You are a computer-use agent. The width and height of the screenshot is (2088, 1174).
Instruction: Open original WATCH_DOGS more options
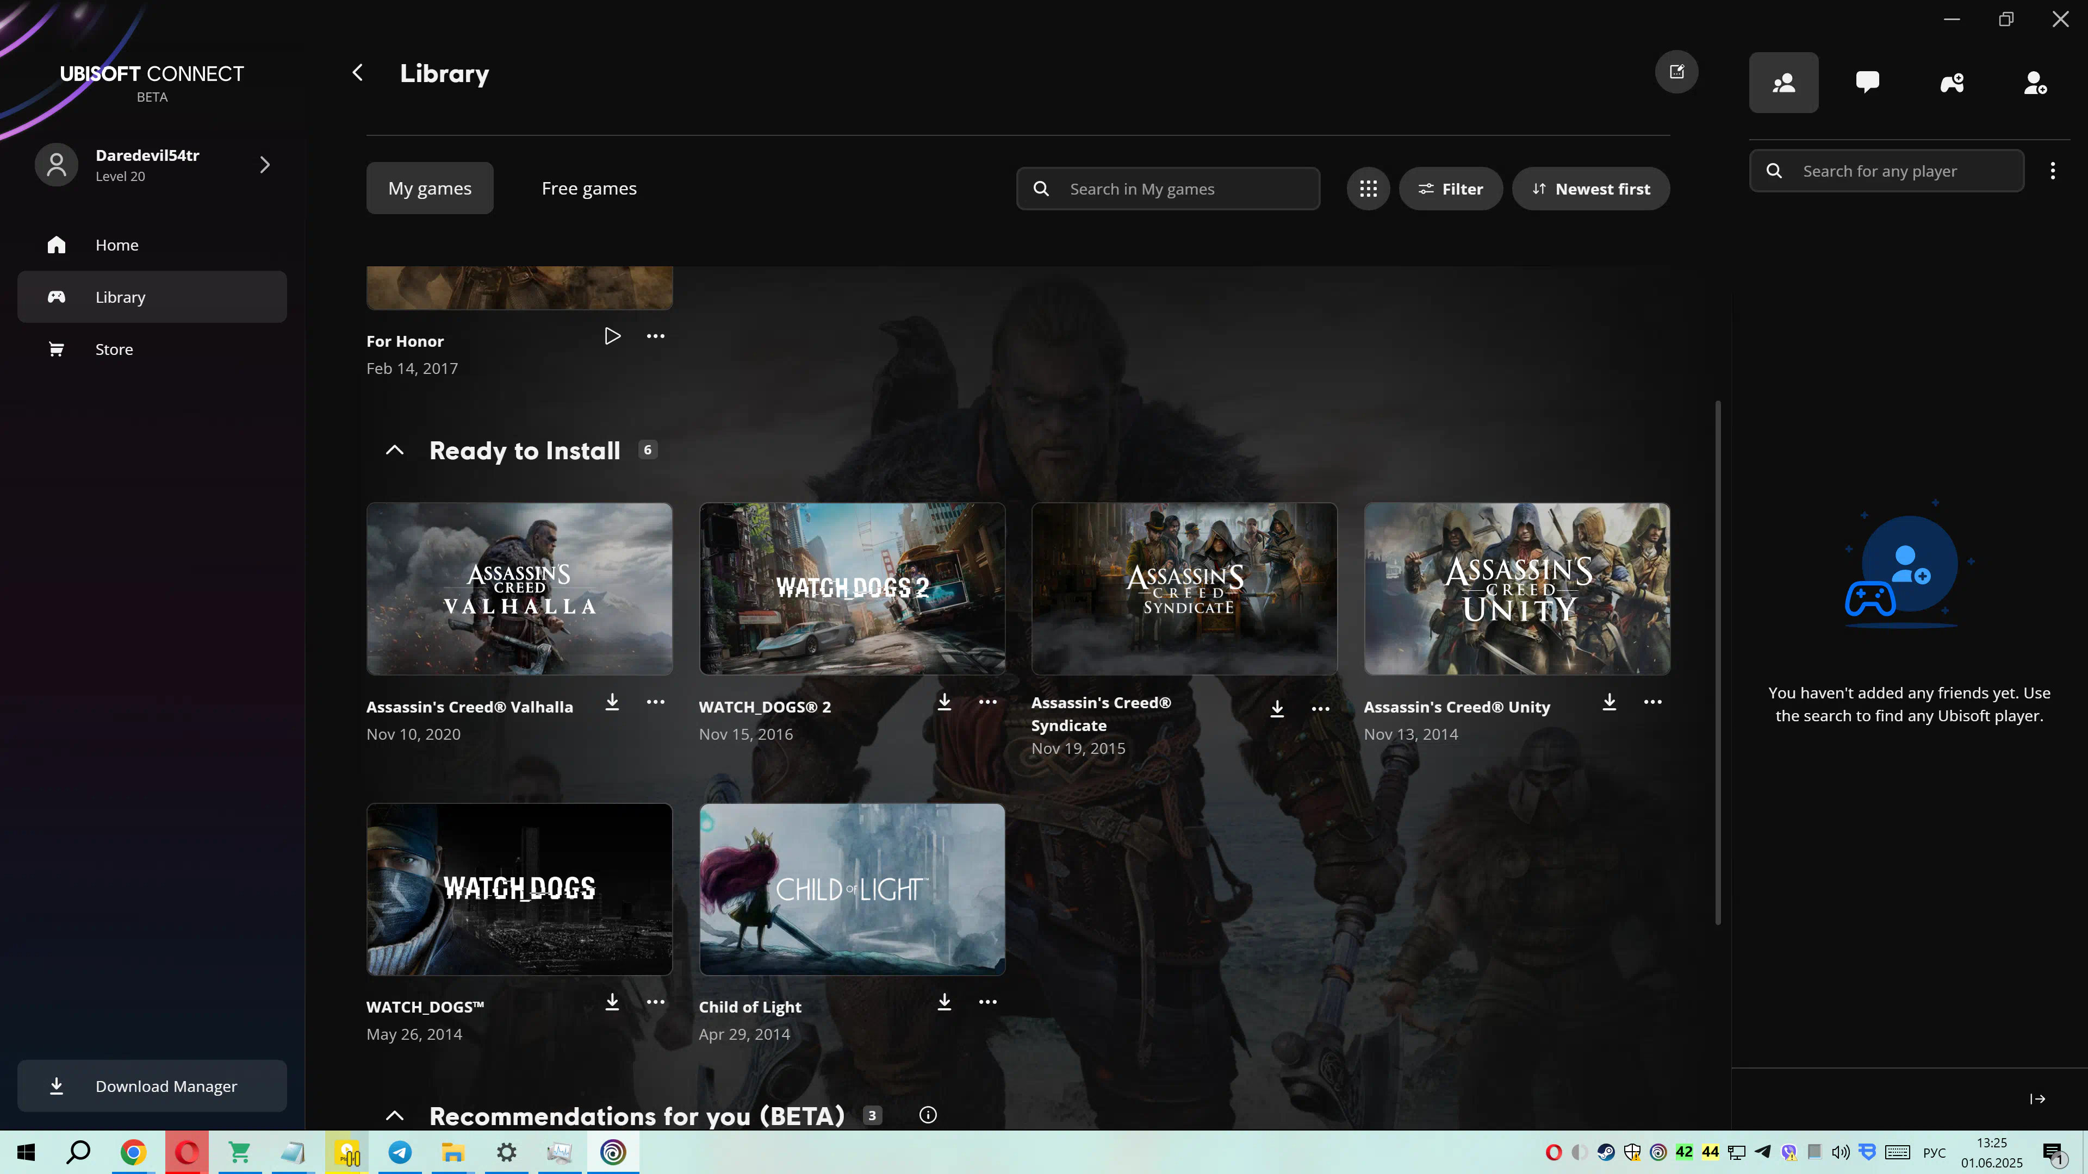pos(656,1002)
